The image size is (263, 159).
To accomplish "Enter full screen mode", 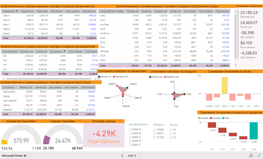I will [x=259, y=156].
